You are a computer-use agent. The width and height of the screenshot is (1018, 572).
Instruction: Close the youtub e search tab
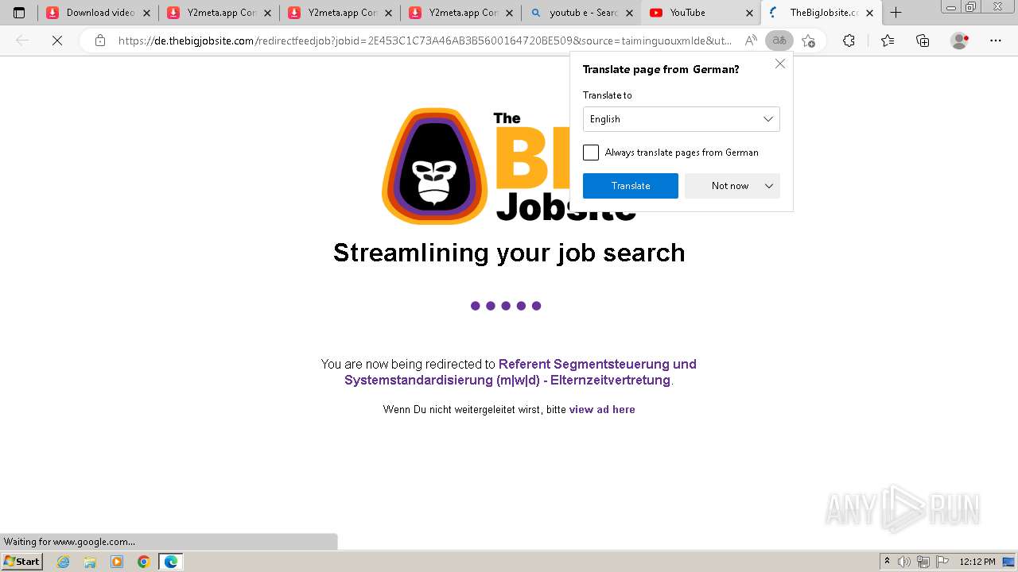629,13
